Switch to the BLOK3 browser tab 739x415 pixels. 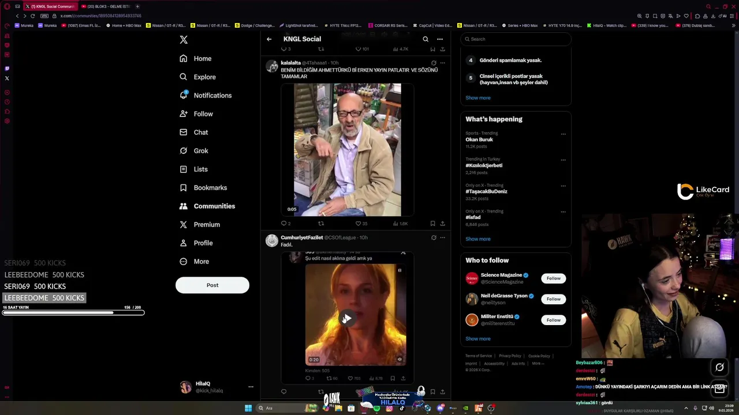click(106, 6)
